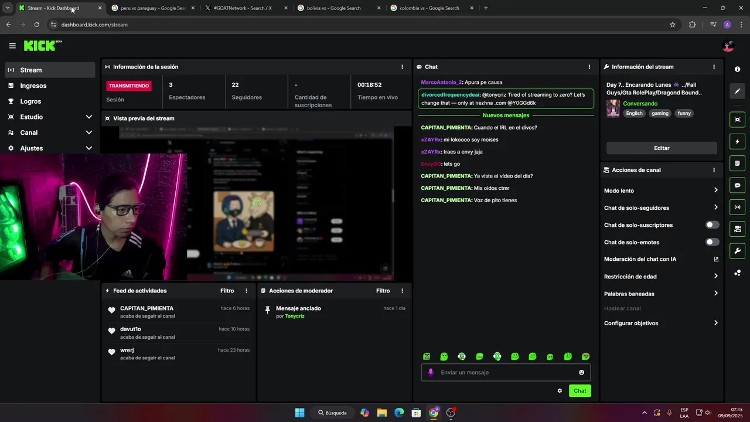
Task: Click the Kick logo
Action: click(x=42, y=46)
